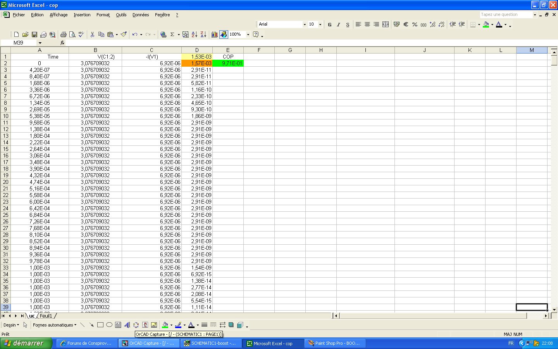The width and height of the screenshot is (558, 349).
Task: Sort ascending A to Z
Action: pyautogui.click(x=195, y=35)
